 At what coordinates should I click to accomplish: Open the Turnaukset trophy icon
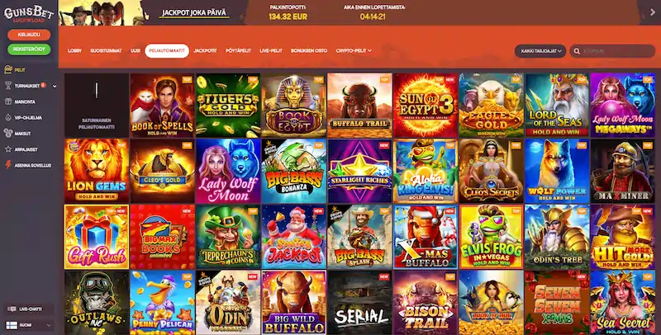[8, 86]
